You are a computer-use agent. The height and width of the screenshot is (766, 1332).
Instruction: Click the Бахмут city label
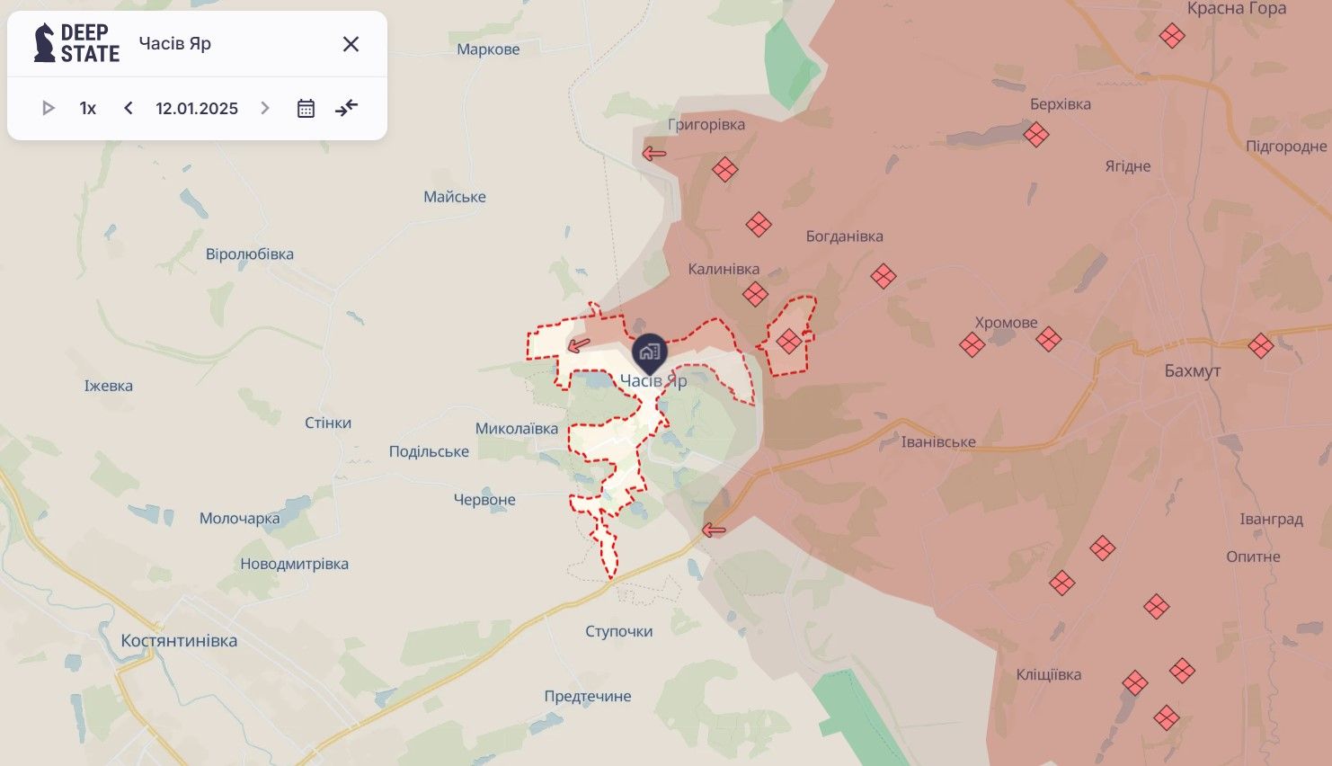(x=1193, y=371)
